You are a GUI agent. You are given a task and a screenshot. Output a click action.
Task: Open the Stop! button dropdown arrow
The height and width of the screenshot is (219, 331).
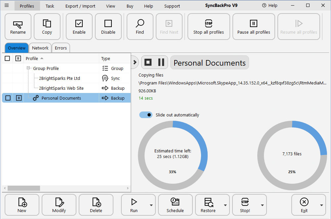[262, 205]
